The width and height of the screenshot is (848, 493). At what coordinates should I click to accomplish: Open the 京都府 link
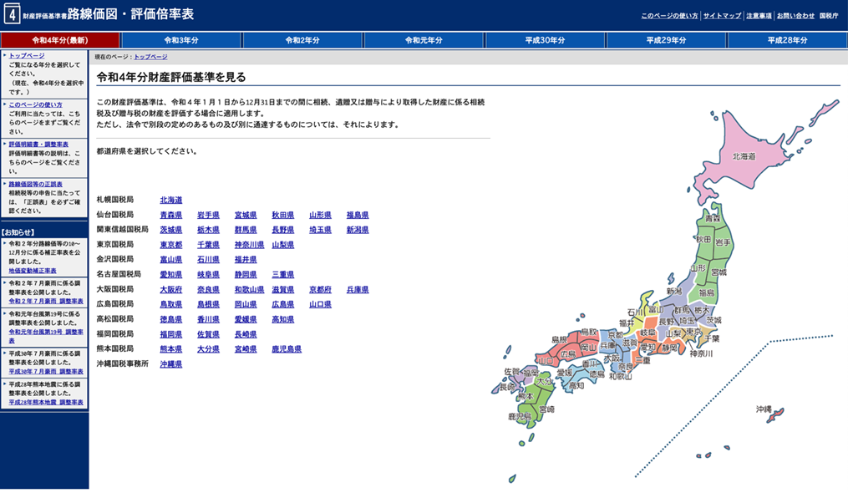point(320,290)
